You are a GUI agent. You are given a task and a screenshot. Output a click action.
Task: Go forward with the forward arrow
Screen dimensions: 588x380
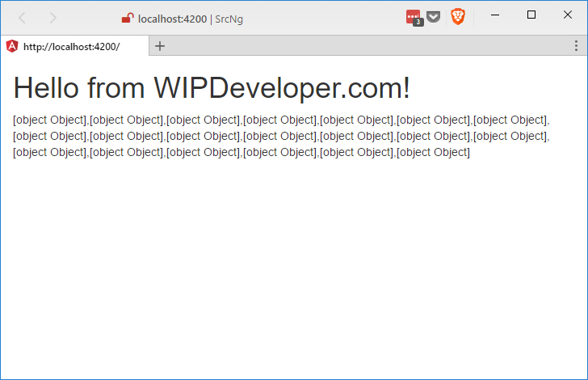[52, 18]
